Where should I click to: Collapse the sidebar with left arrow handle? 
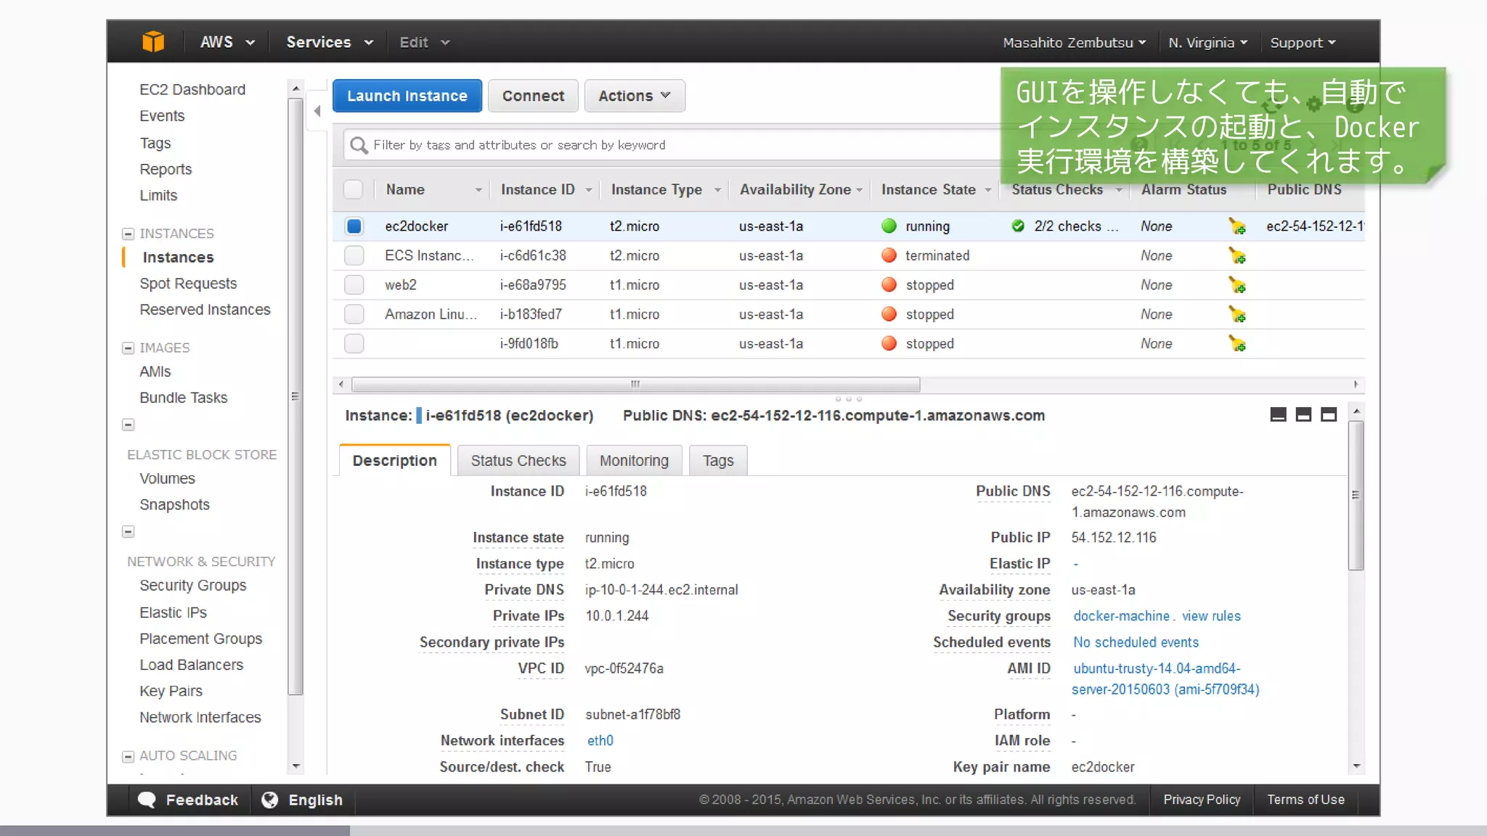[x=317, y=111]
